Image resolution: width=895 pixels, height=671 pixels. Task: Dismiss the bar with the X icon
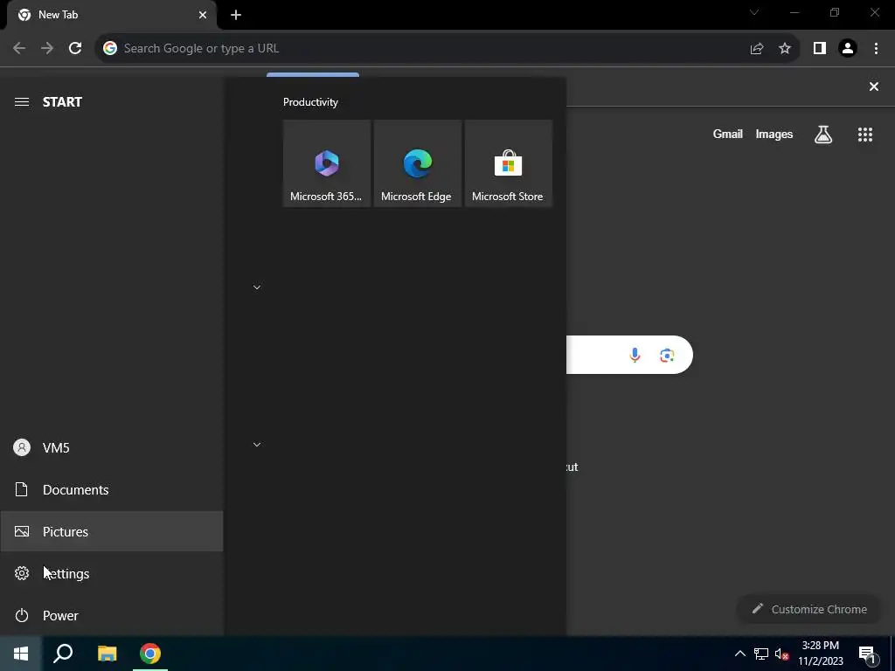coord(873,86)
